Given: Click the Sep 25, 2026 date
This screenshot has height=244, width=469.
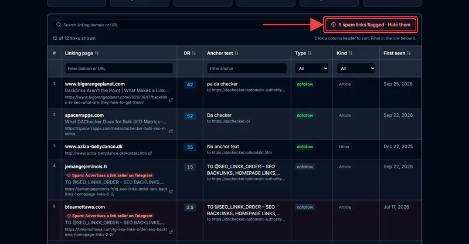Looking at the screenshot, I should (398, 84).
